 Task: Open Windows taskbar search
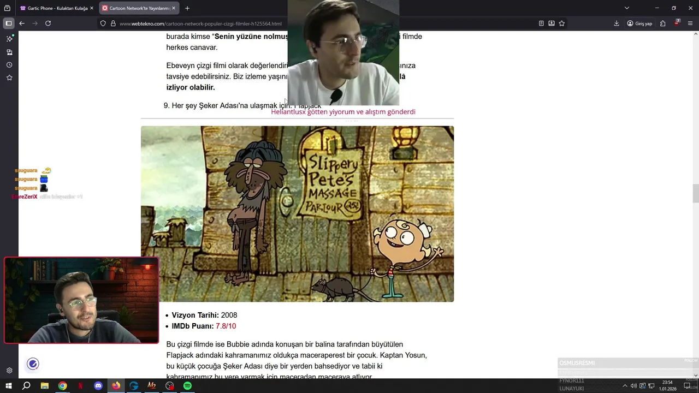coord(26,386)
